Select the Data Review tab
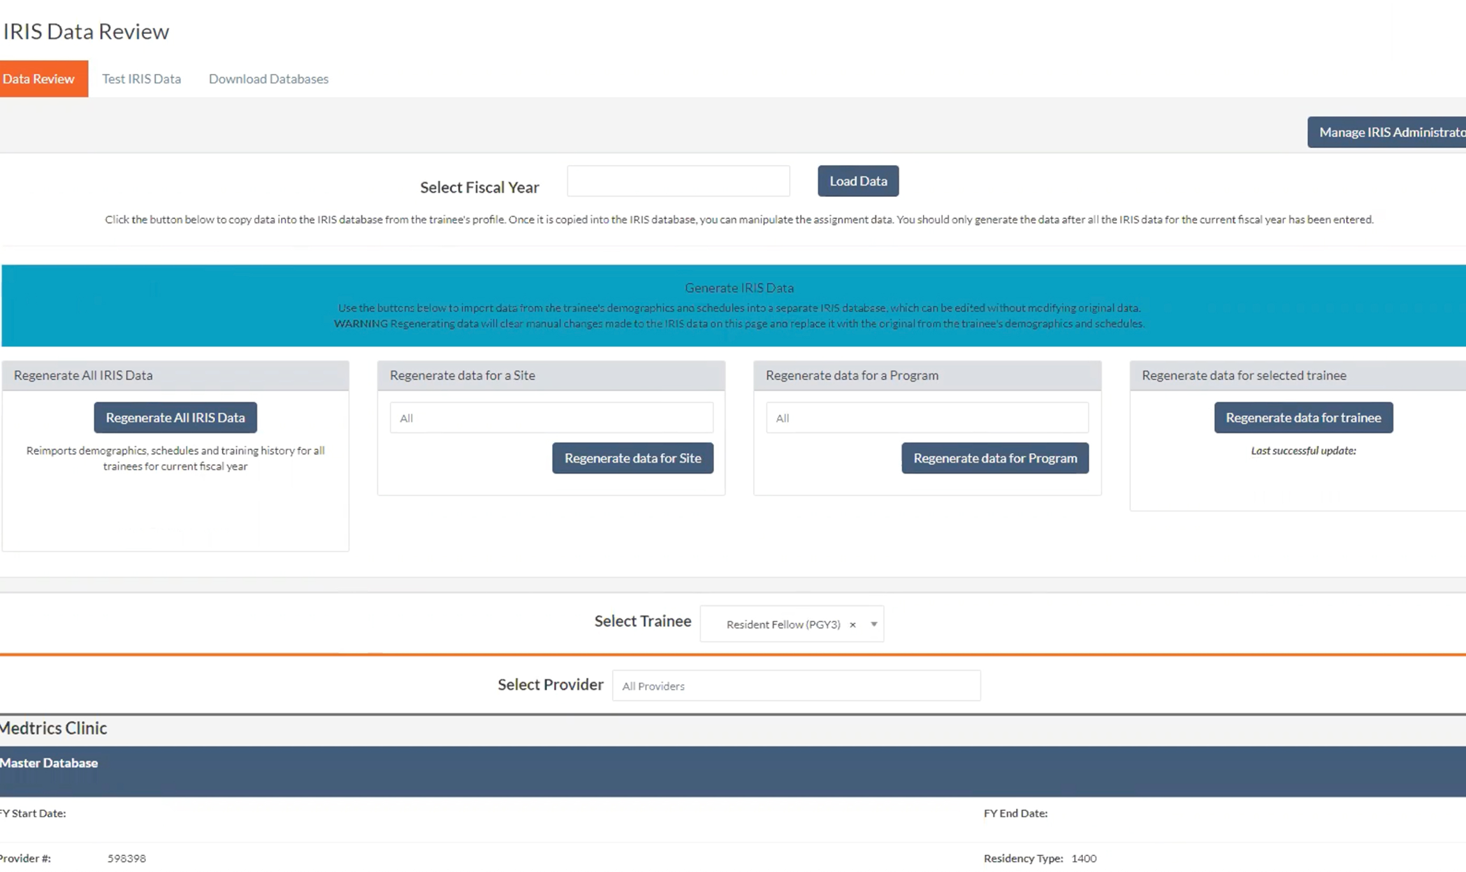 click(x=40, y=79)
